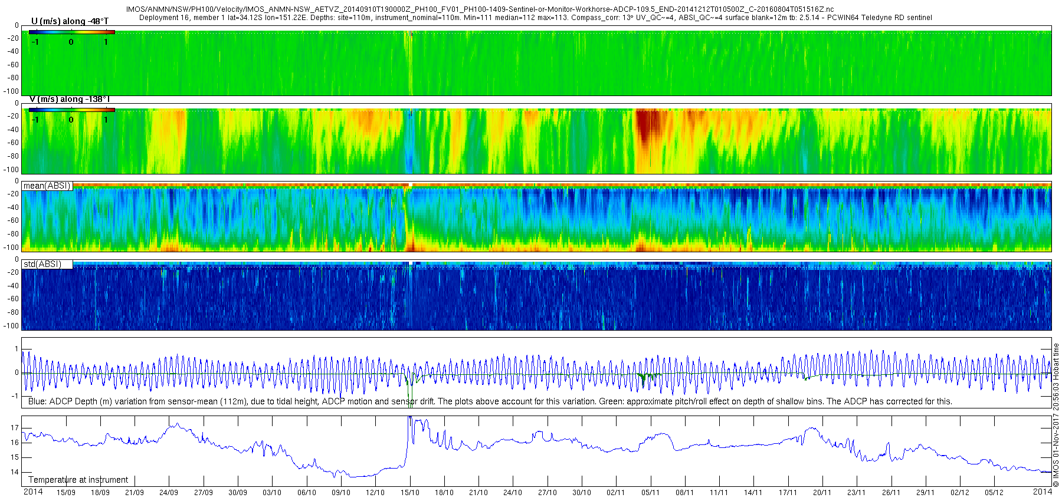Image resolution: width=1062 pixels, height=501 pixels.
Task: Click the '15' temperature axis tick label
Action: [x=15, y=457]
